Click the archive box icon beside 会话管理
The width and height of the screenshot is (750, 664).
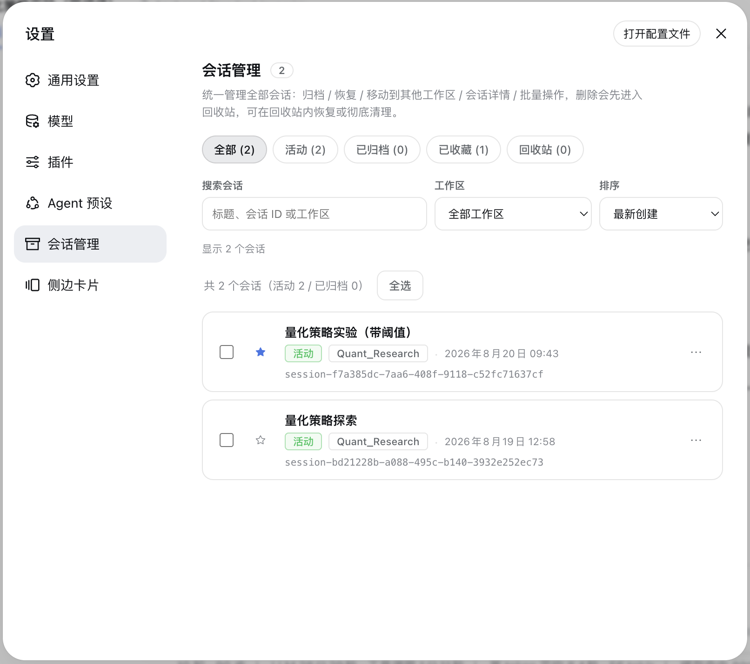click(x=33, y=244)
